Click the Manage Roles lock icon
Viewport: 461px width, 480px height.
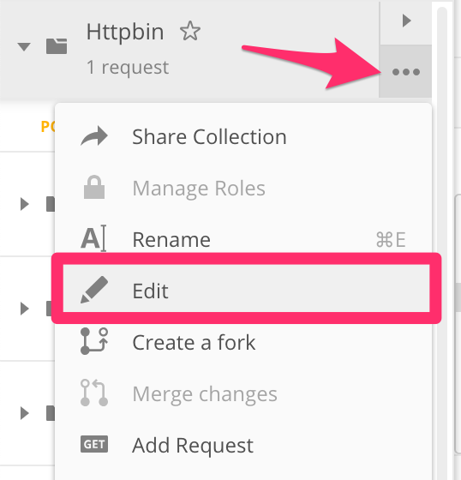click(x=94, y=187)
